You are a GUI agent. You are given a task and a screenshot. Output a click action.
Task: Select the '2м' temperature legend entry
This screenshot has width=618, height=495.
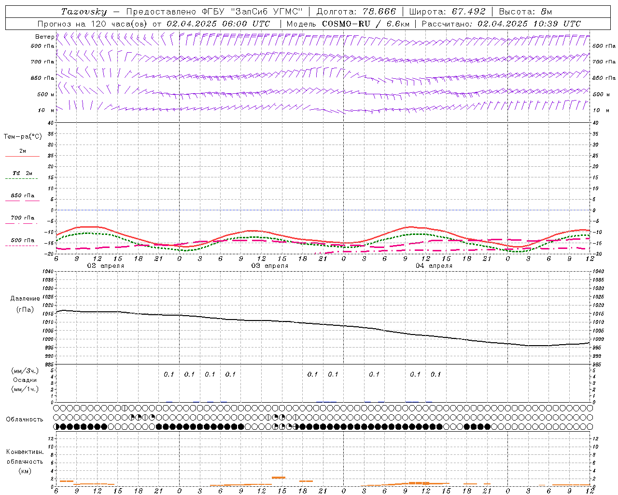point(23,151)
